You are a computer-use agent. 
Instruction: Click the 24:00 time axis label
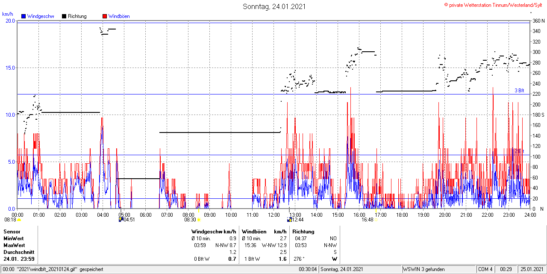[x=530, y=215]
